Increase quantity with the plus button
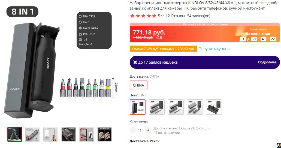Screen dimensions: 281x148 [148, 130]
